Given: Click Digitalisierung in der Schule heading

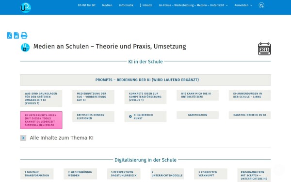Looking at the screenshot, I should pos(145,160).
